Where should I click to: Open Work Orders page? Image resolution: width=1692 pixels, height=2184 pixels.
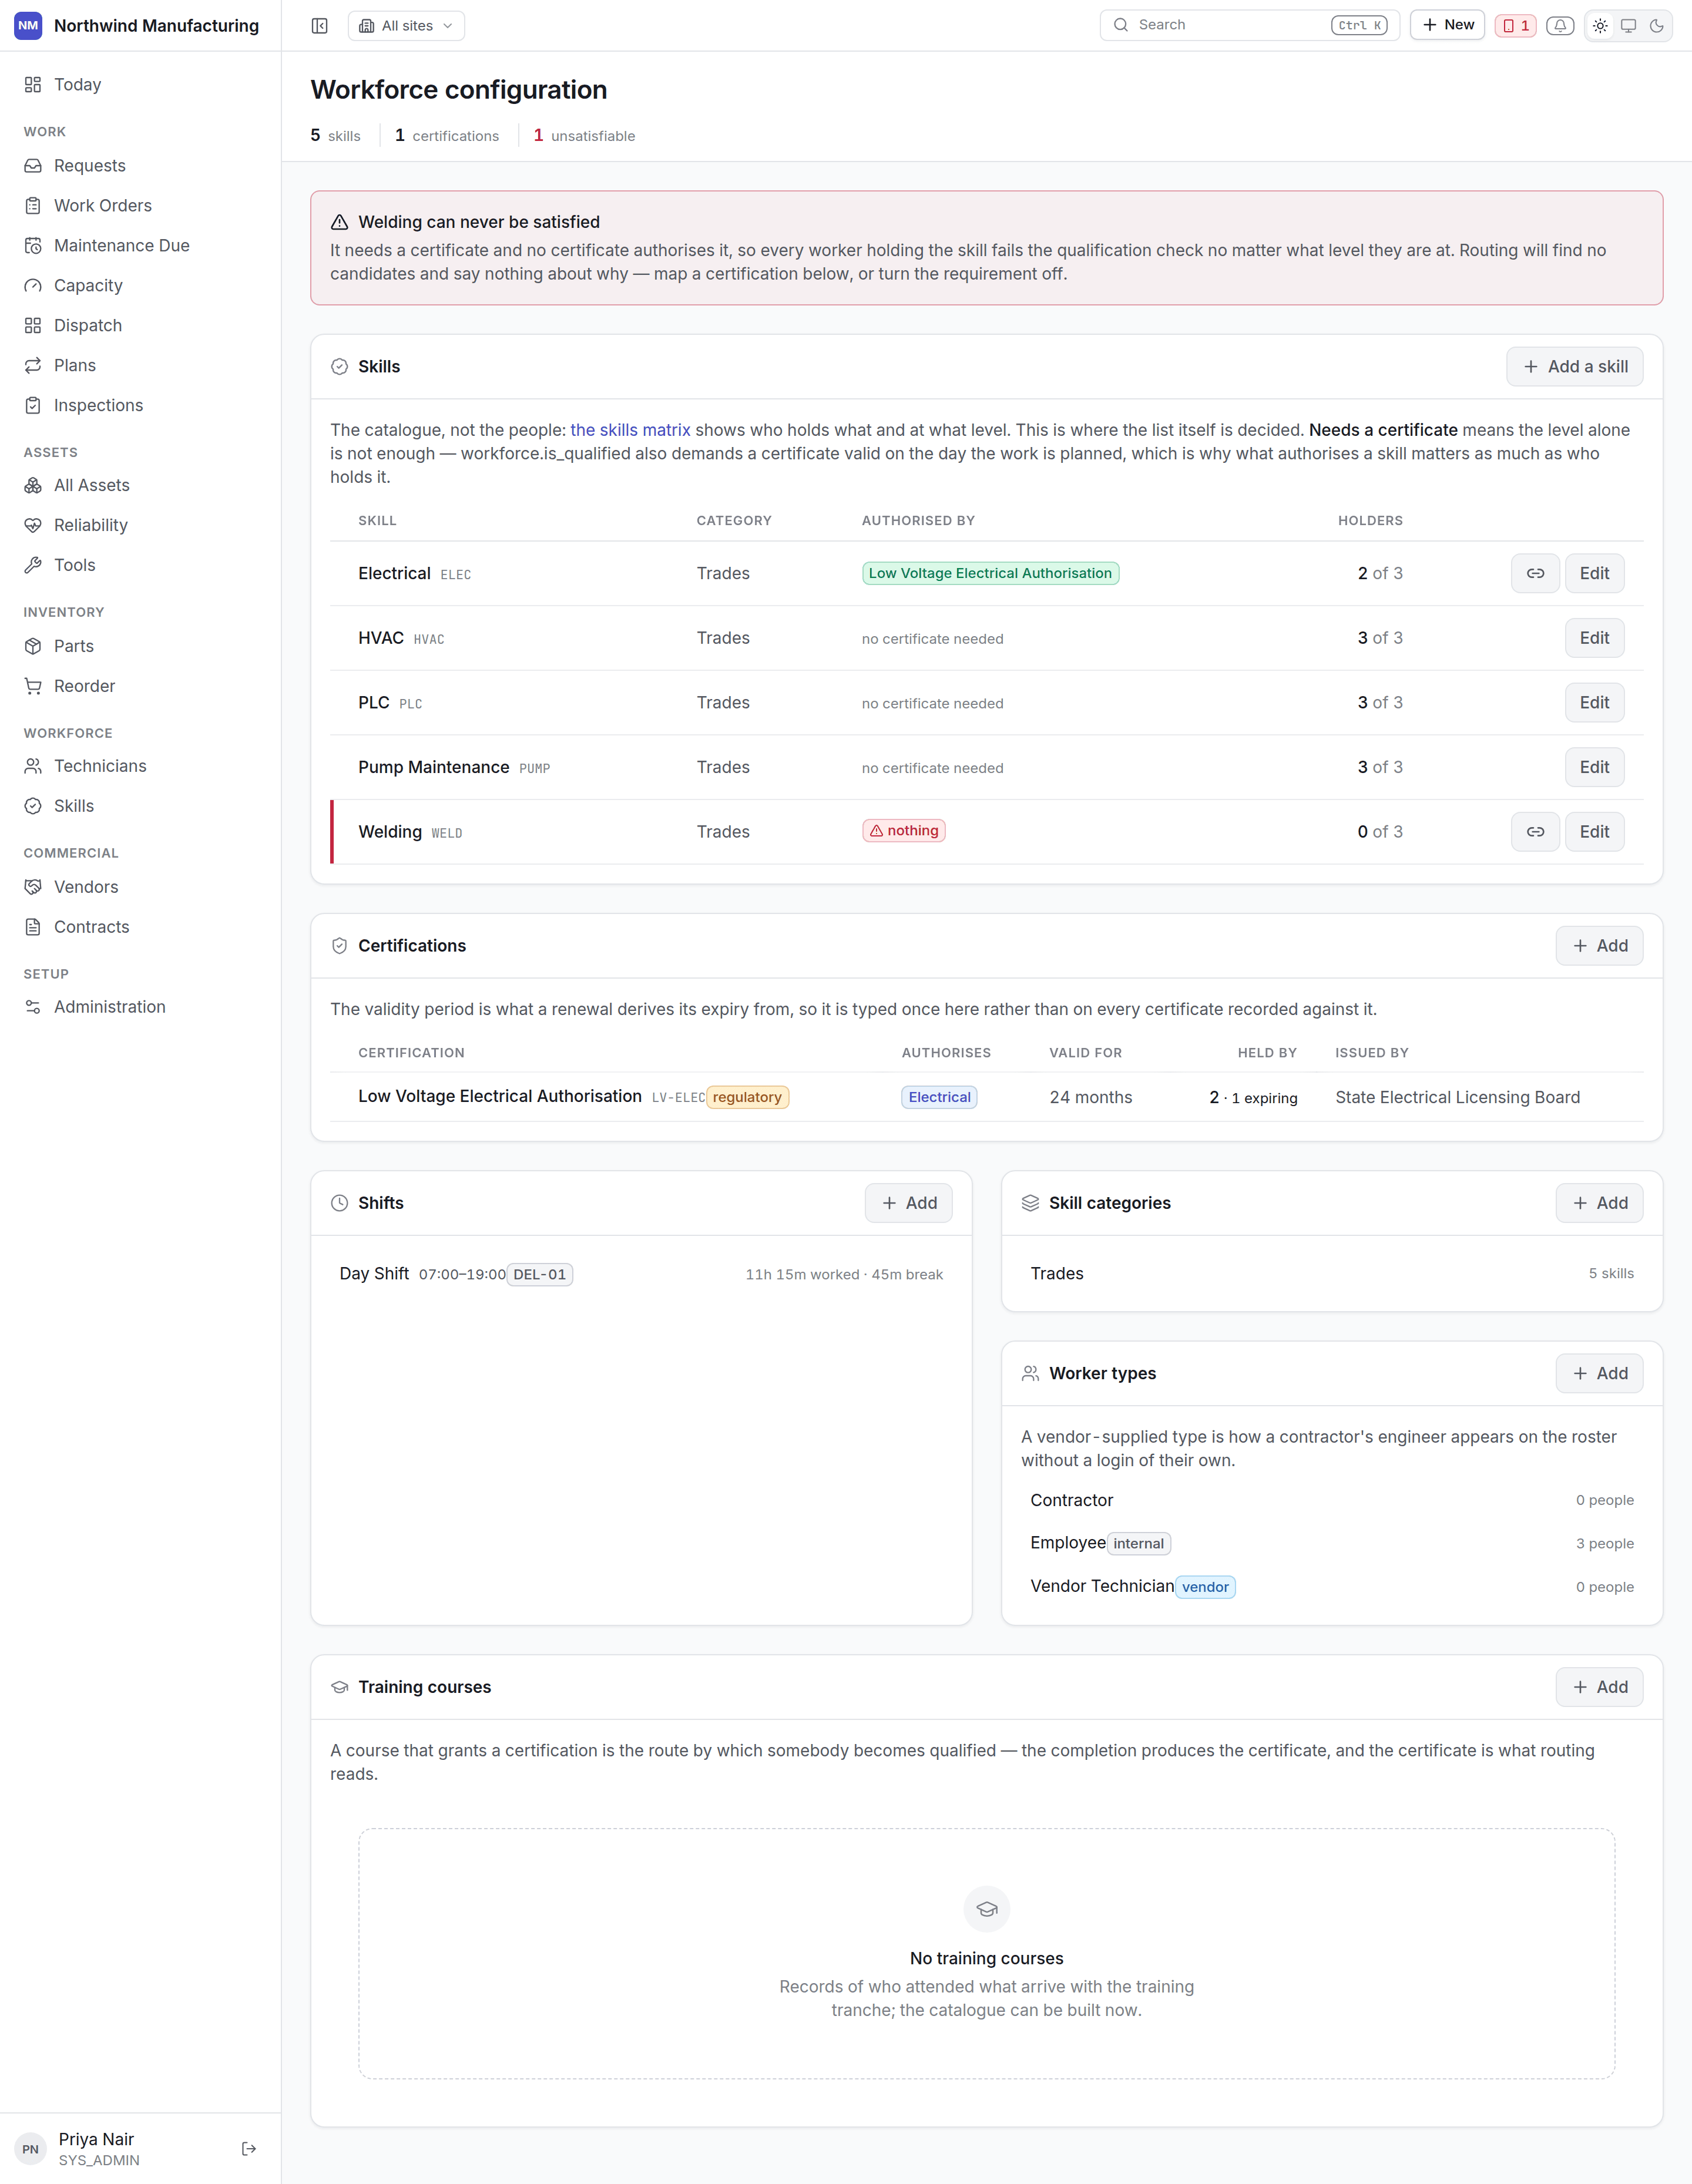(140, 206)
